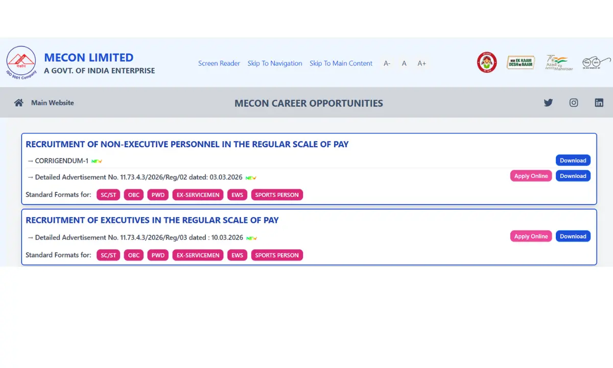Select the Har Ek Kaam Desh Ke Naam badge
The image size is (613, 368).
[x=521, y=62]
